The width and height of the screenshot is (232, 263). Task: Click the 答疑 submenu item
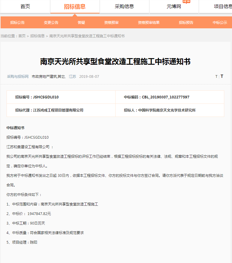tap(81, 23)
